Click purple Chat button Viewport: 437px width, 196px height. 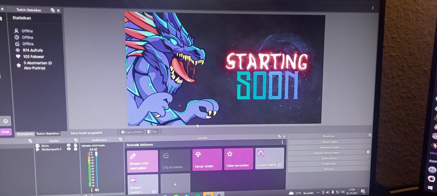click(x=5, y=132)
